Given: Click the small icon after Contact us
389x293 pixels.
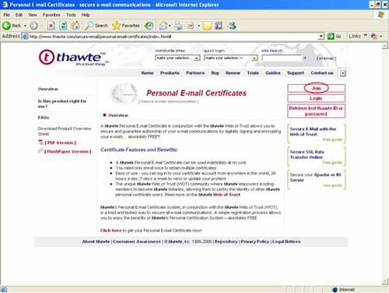Looking at the screenshot, I should [343, 73].
